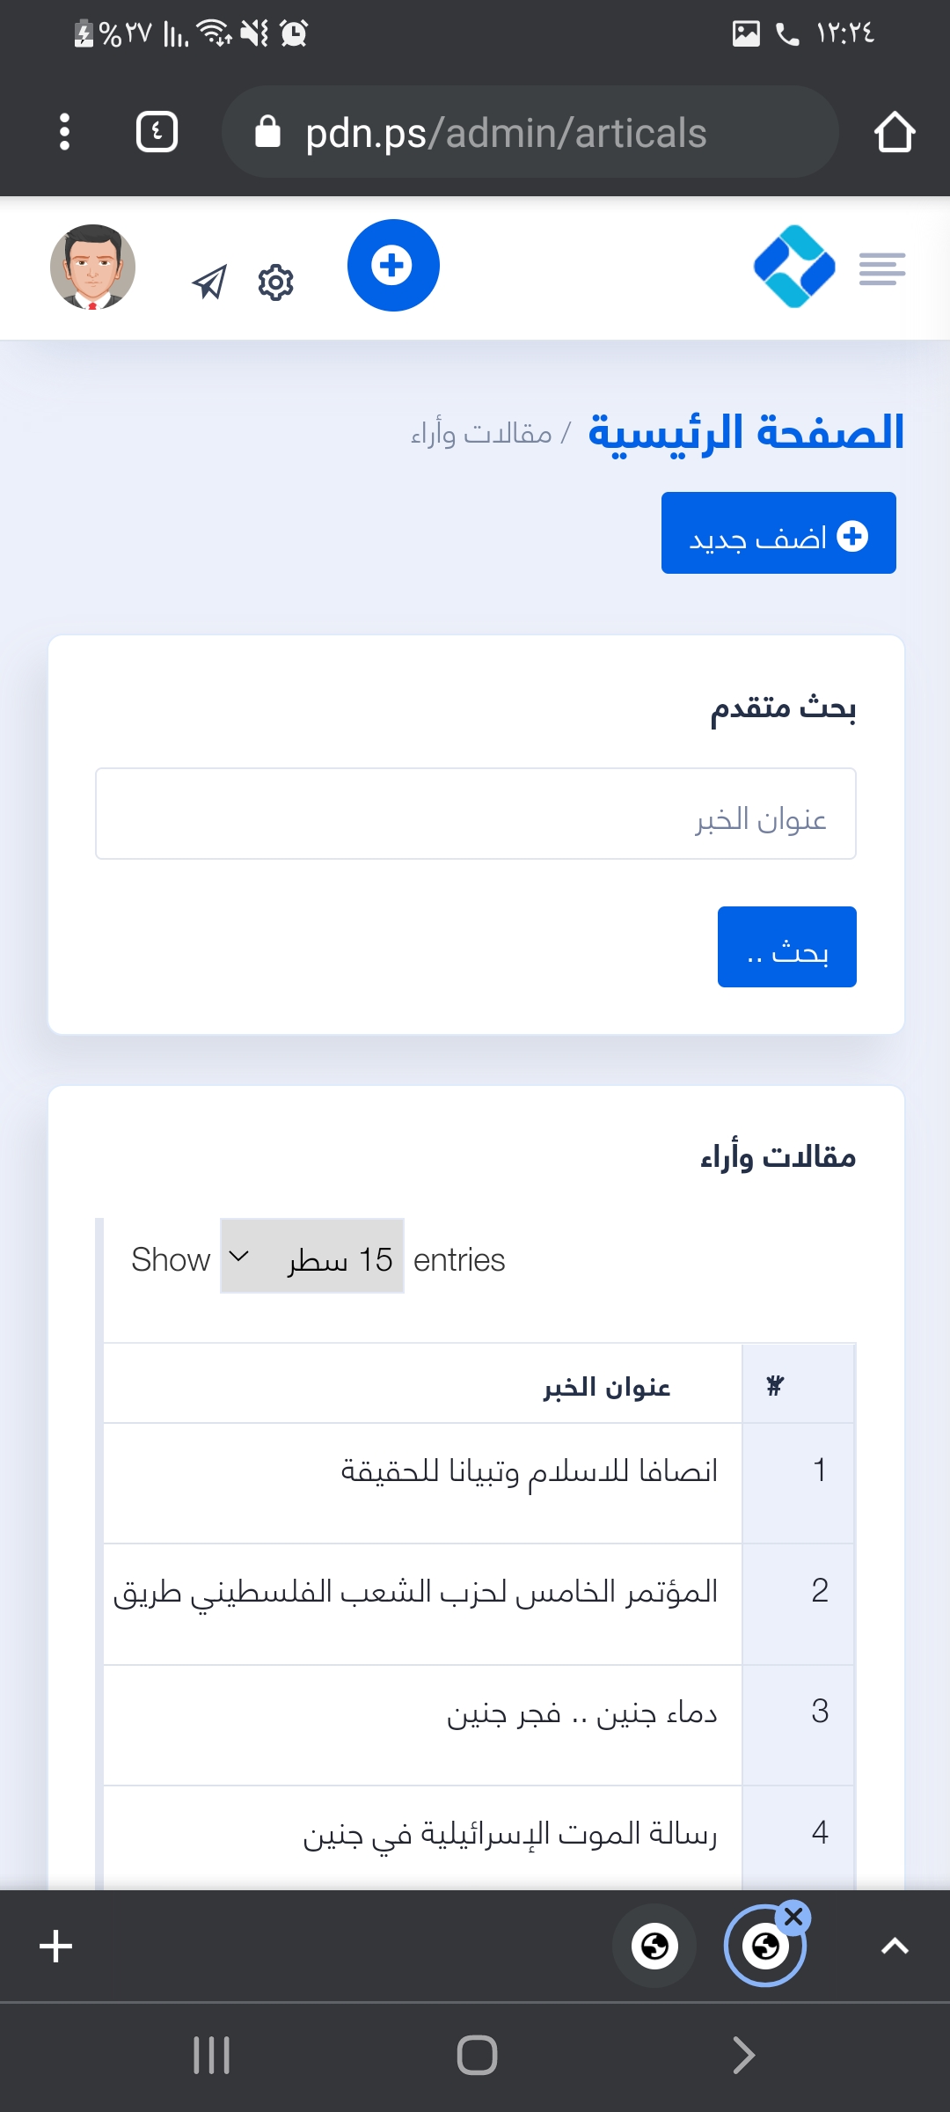Open the tab switcher showing open tabs count

click(x=157, y=132)
